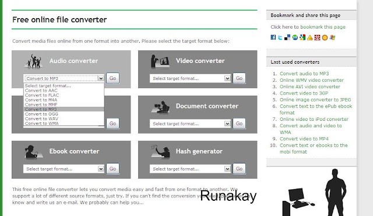Screen dimensions: 373x216
Task: Click the 'Video converter' heading
Action: coord(200,61)
